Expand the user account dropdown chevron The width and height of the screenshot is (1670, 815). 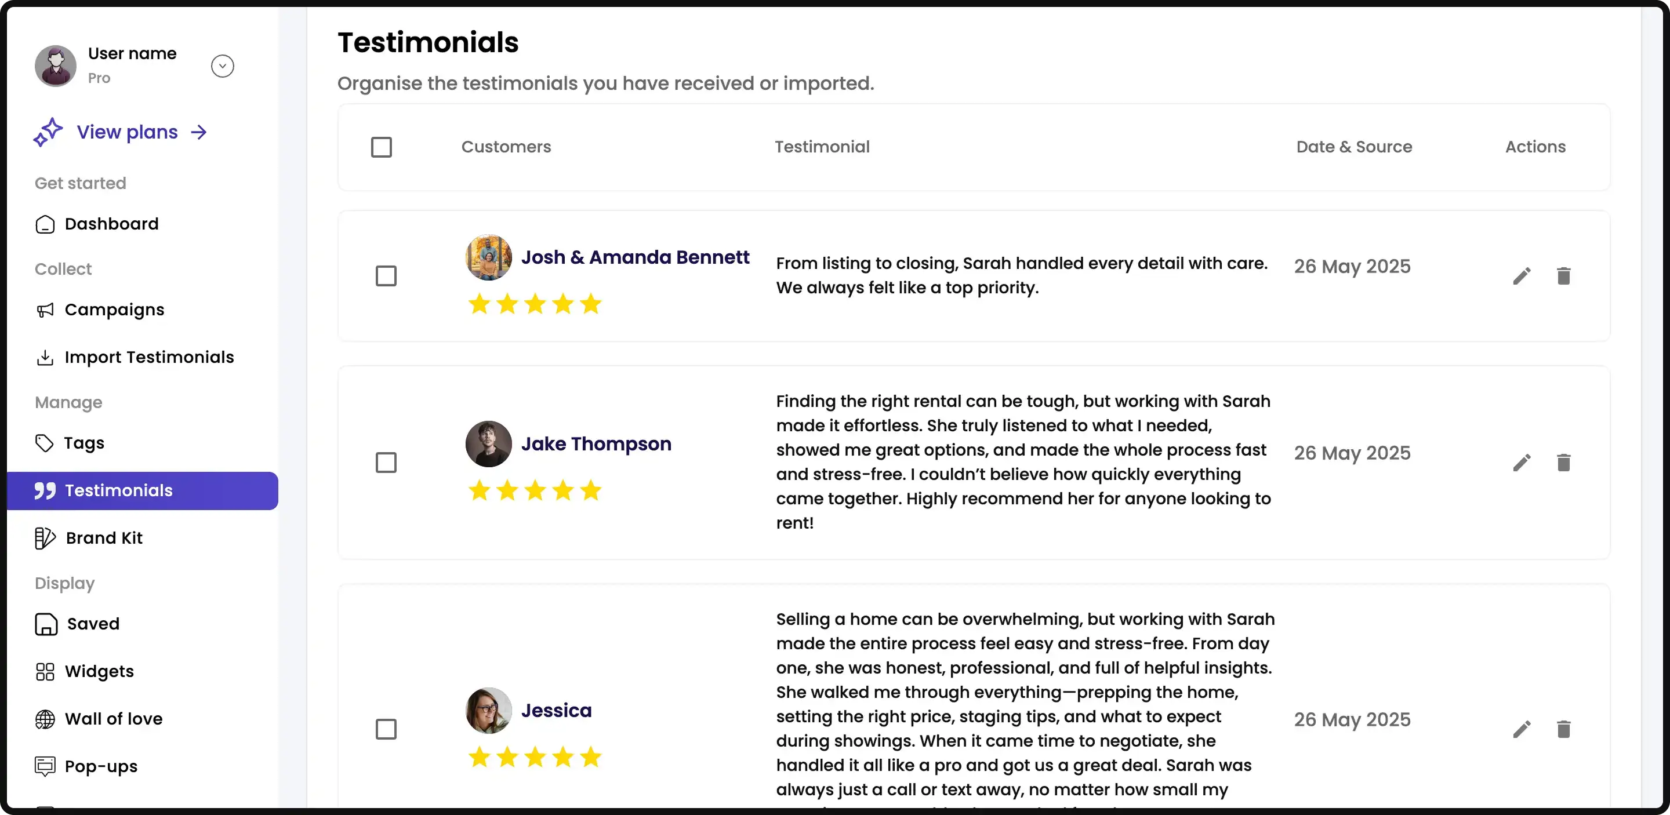222,66
